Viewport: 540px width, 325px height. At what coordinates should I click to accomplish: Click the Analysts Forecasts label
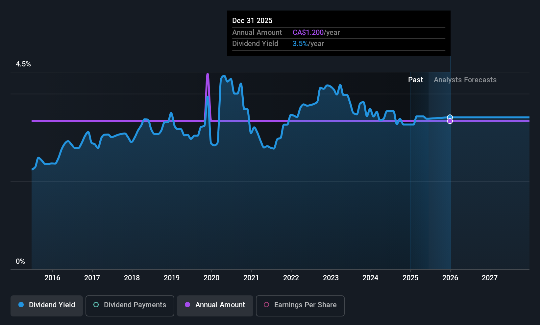pyautogui.click(x=465, y=80)
